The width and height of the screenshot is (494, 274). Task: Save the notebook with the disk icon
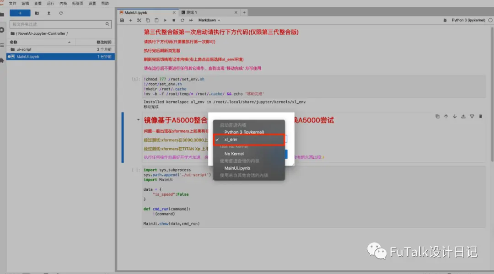coord(122,20)
